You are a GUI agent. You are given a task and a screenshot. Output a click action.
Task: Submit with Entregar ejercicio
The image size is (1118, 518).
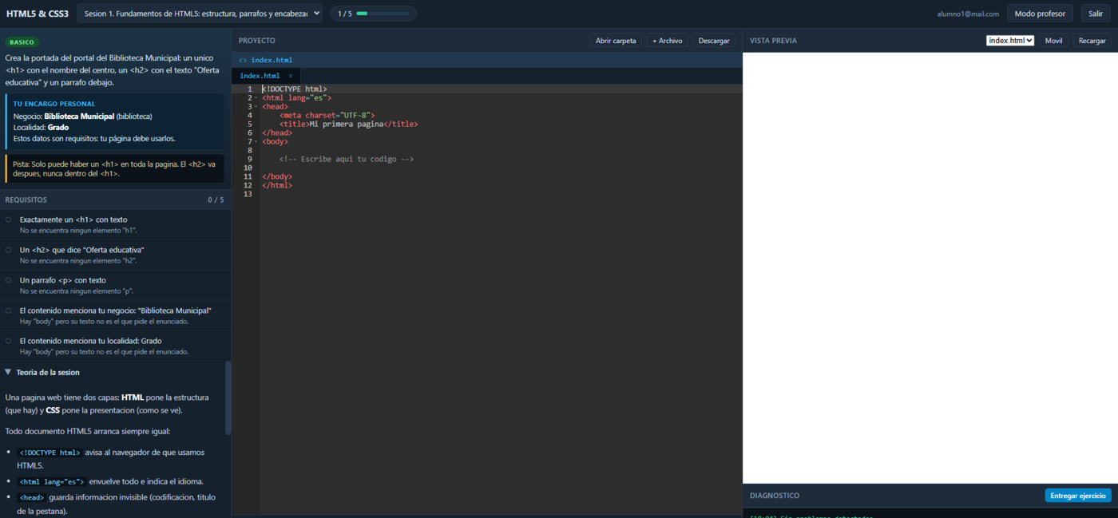click(x=1078, y=496)
